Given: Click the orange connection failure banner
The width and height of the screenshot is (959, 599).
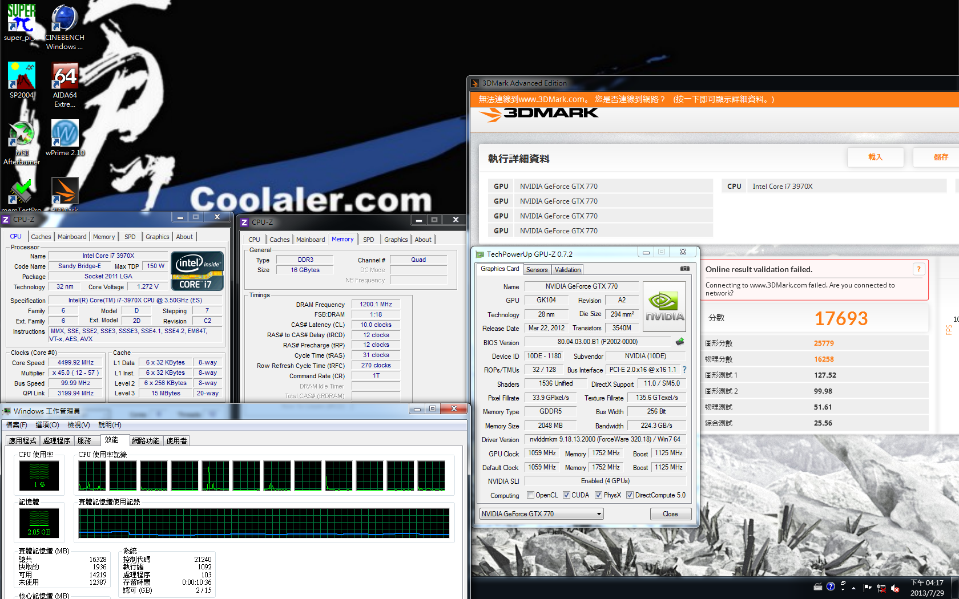Looking at the screenshot, I should pos(715,99).
